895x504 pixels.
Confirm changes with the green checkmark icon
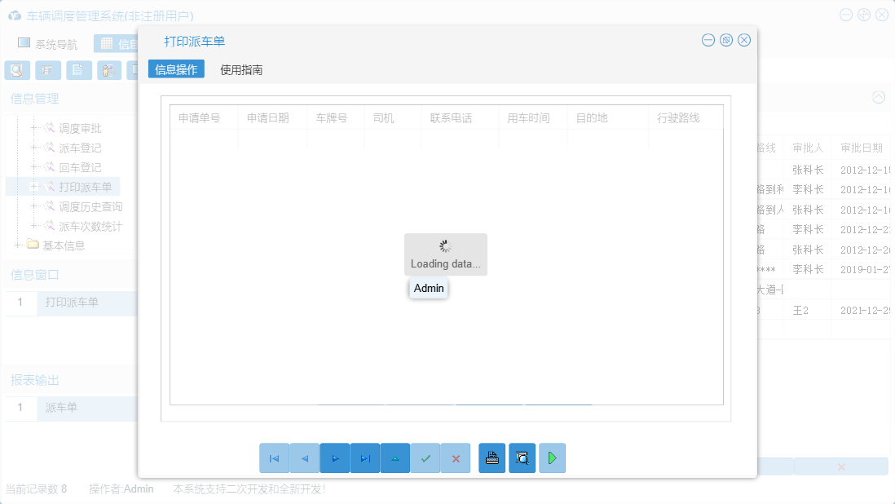click(x=425, y=458)
